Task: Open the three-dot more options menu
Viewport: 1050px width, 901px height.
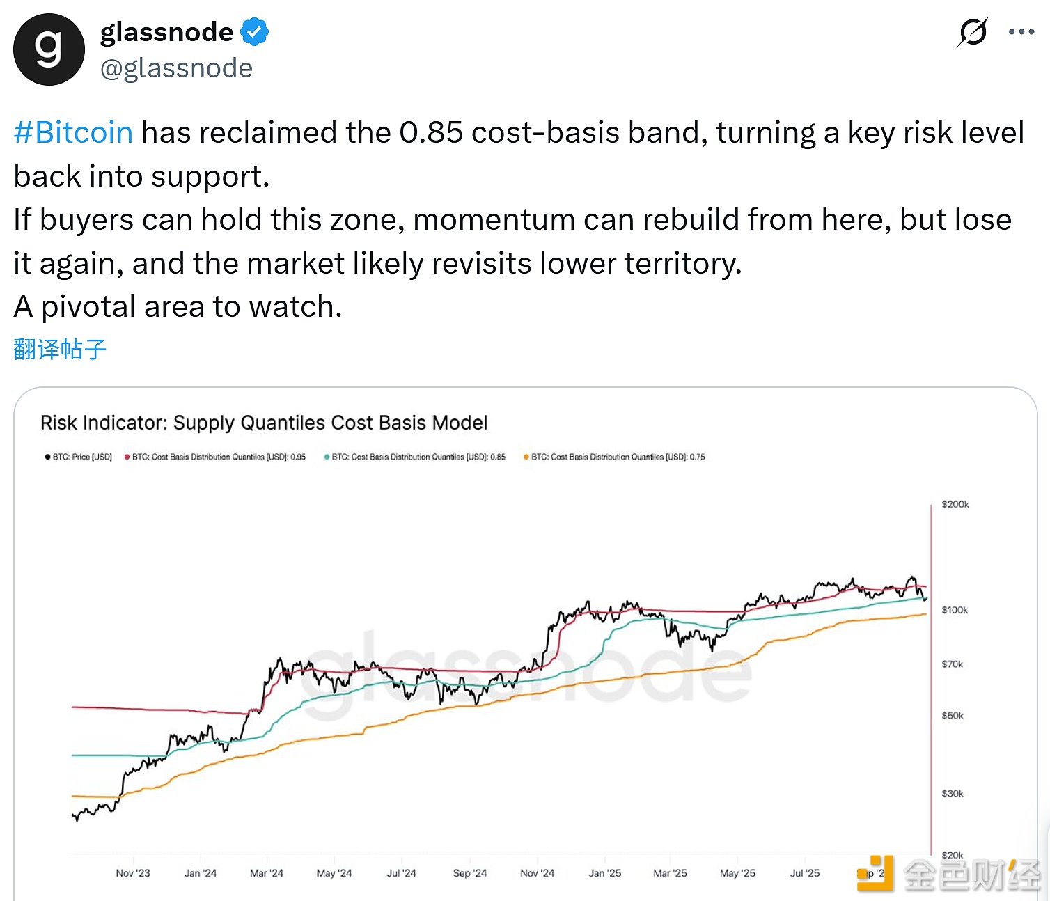Action: click(x=1021, y=32)
